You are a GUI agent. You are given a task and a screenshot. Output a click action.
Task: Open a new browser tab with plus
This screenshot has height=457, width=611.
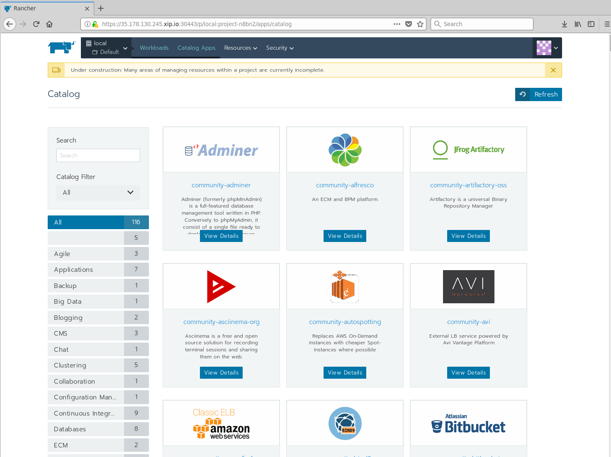(101, 8)
